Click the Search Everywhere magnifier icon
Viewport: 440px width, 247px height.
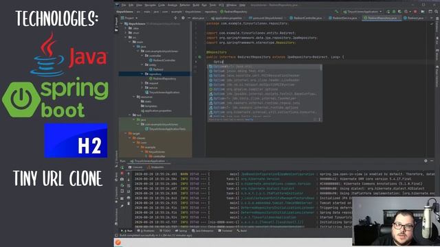coord(436,12)
